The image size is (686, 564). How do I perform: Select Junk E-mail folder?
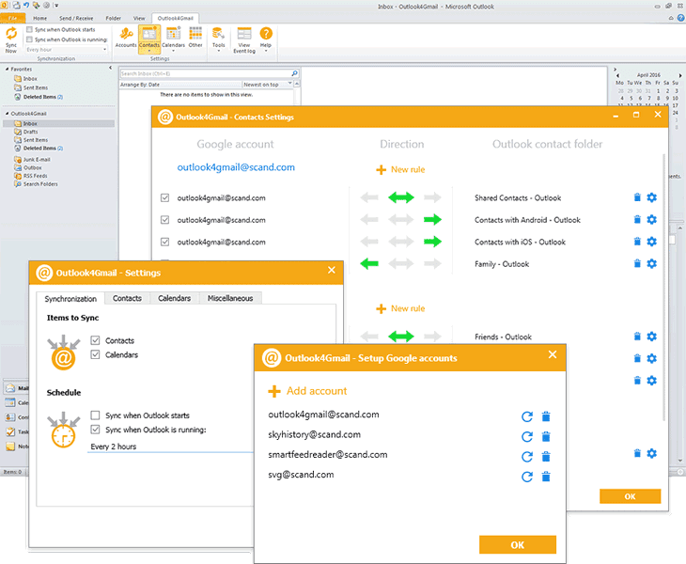pyautogui.click(x=37, y=160)
